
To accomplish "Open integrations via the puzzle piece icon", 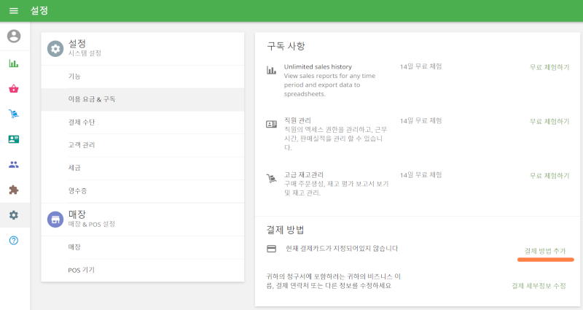I will [x=14, y=190].
